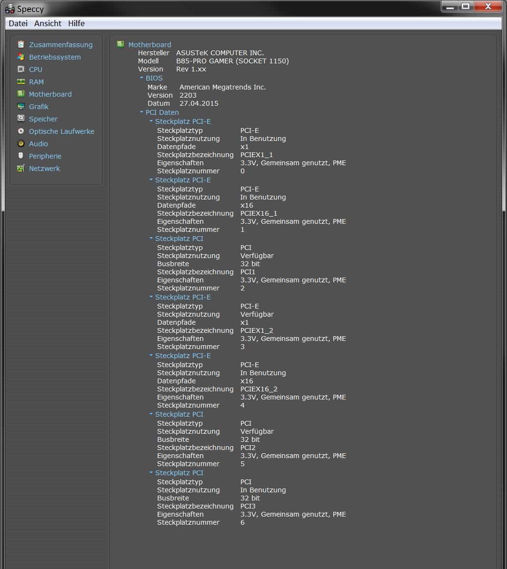Screen dimensions: 507x569
Task: Click the Netzwerk card icon
Action: (x=21, y=168)
